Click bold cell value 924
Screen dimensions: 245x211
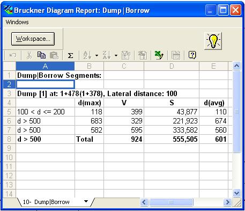pyautogui.click(x=124, y=139)
